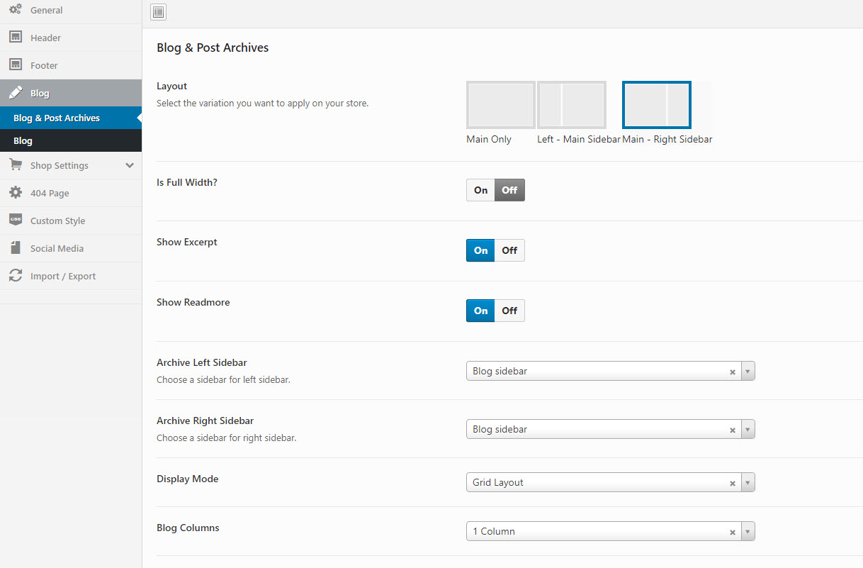Image resolution: width=863 pixels, height=568 pixels.
Task: Click the Shop Settings cart icon
Action: (x=16, y=165)
